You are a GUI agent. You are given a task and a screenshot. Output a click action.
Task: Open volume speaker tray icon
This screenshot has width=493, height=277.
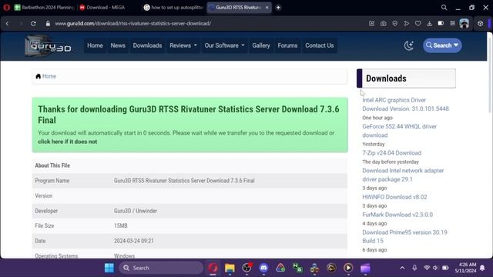coord(435,268)
